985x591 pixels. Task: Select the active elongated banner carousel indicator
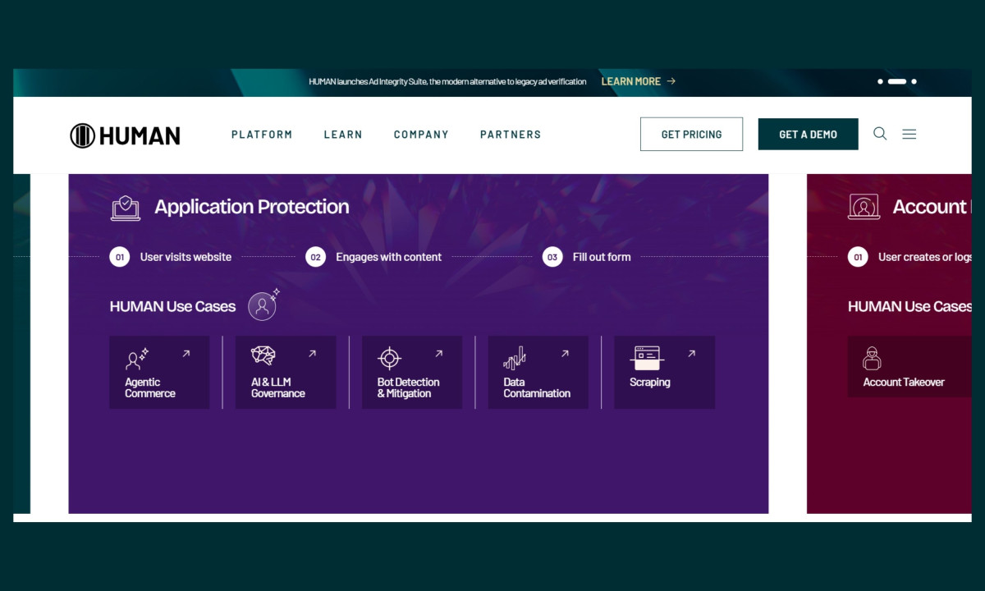(897, 81)
